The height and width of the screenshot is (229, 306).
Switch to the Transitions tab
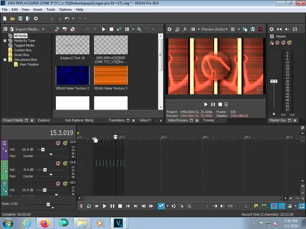[117, 120]
